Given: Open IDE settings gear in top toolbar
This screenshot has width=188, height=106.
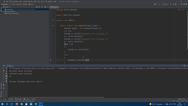Looking at the screenshot, I should [184, 4].
